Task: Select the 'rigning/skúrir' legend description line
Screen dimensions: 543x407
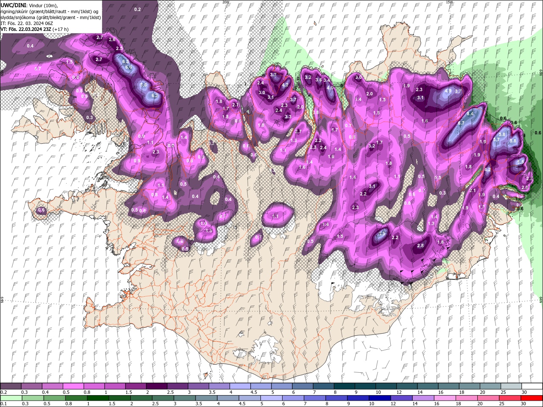Action: [50, 11]
